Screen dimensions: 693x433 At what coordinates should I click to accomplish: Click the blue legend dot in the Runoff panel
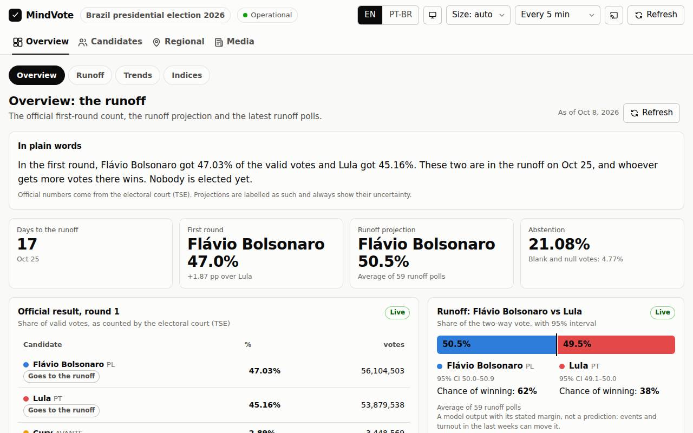440,366
